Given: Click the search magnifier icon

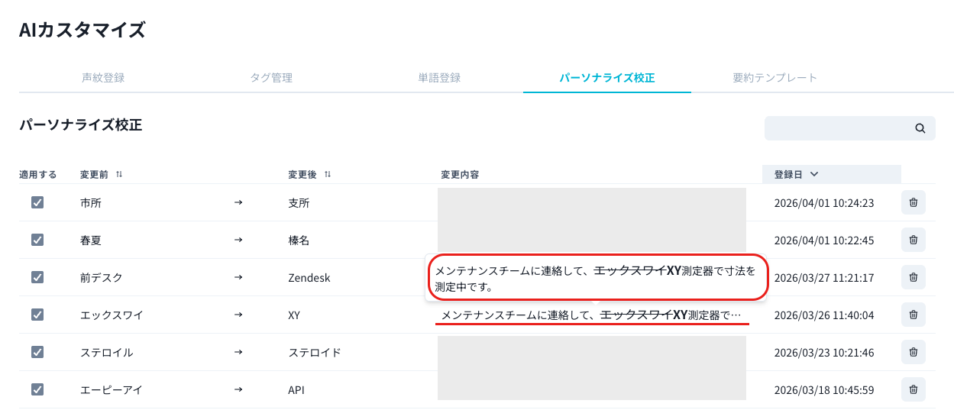Looking at the screenshot, I should (920, 128).
